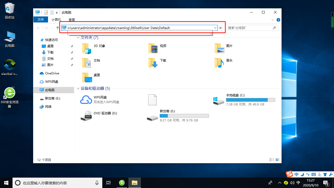This screenshot has height=188, width=334.
Task: Unpin 桌面 from quick access via its pin
Action: (72, 46)
